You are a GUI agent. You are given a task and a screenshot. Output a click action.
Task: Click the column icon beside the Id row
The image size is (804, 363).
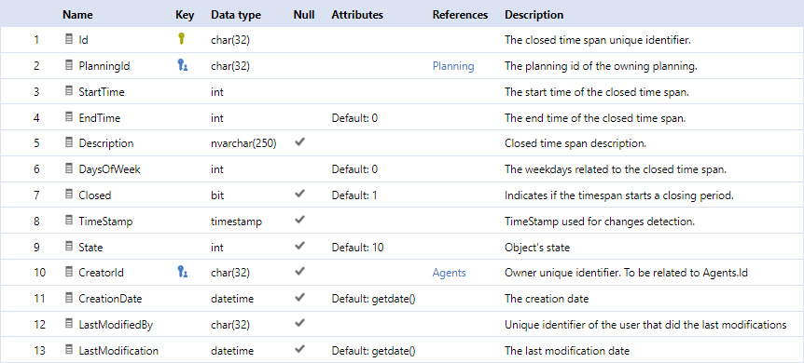pyautogui.click(x=69, y=39)
